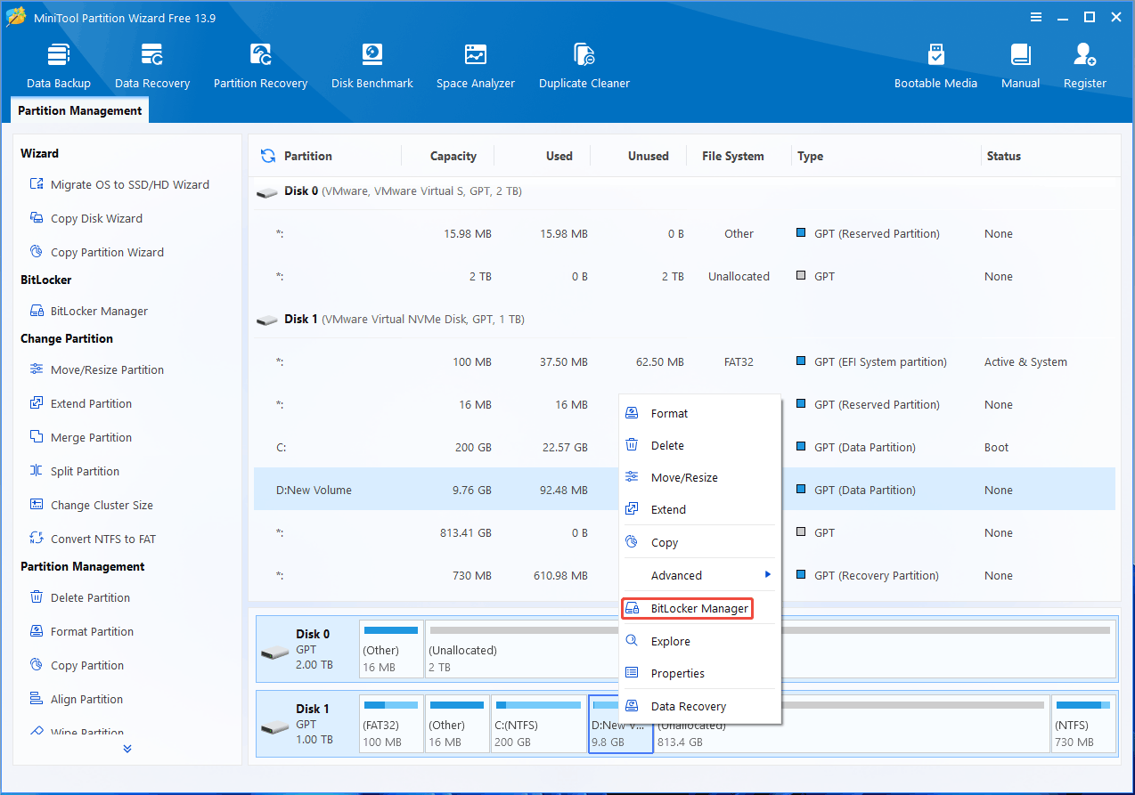The image size is (1135, 795).
Task: Select Disk 0 Unallocated 2 TB block
Action: (x=770, y=649)
